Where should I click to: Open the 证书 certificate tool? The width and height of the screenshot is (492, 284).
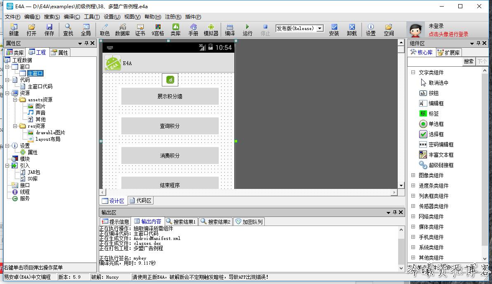point(140,30)
